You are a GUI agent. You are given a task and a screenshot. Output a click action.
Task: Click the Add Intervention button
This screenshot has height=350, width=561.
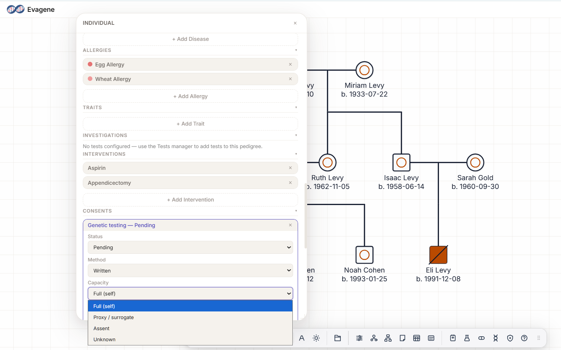point(190,200)
